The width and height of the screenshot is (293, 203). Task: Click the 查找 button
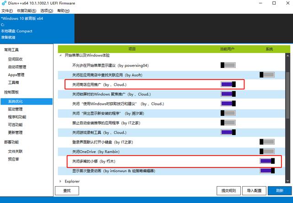pyautogui.click(x=67, y=191)
